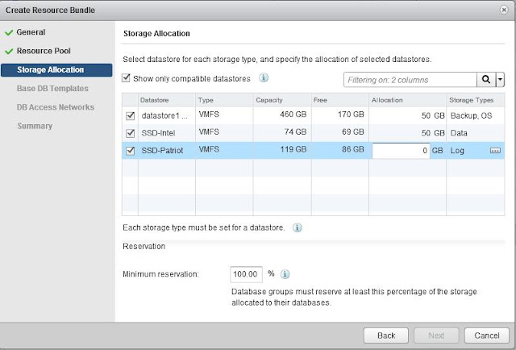Close the Create Resource Bundle dialog

[504, 10]
